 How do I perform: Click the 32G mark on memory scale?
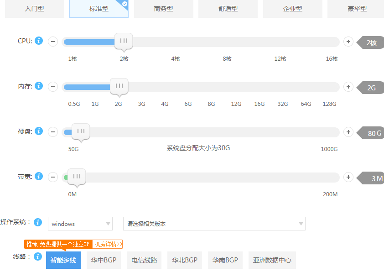[x=283, y=104]
